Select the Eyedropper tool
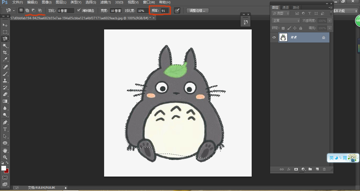The image size is (360, 191). pos(5,60)
